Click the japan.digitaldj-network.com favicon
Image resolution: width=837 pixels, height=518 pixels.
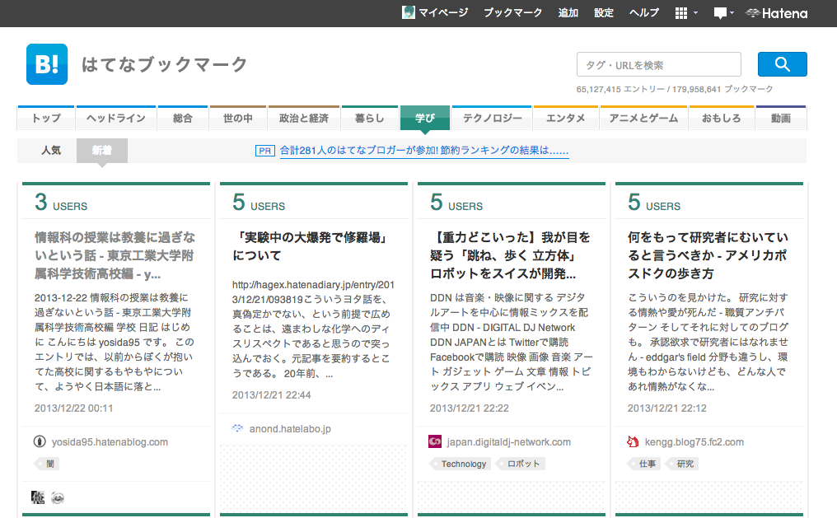(x=435, y=442)
